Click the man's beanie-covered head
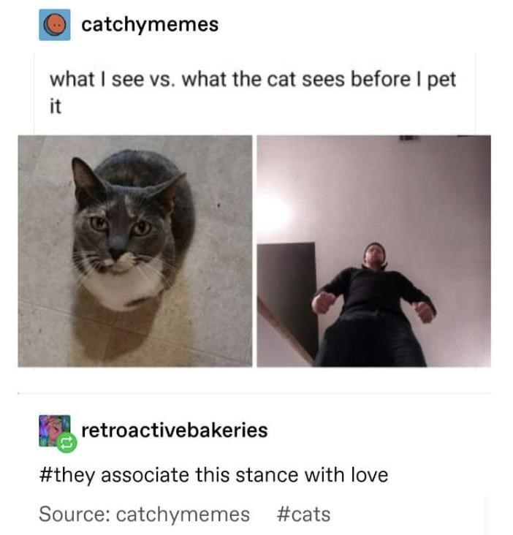 374,255
